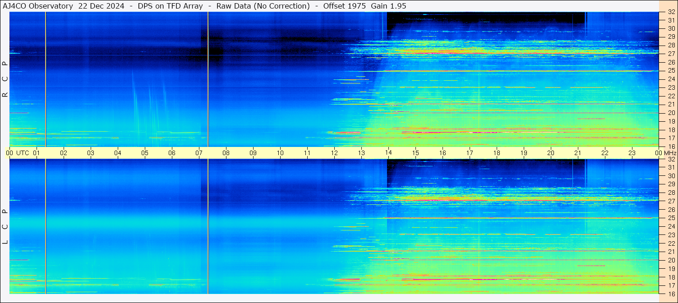Viewport: 678px width, 303px height.
Task: Select the 20 hour tick on time axis
Action: click(551, 153)
